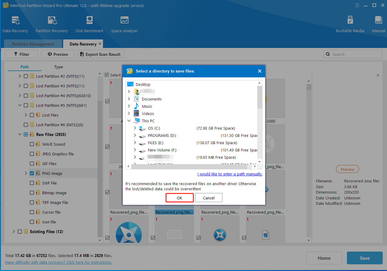Image resolution: width=387 pixels, height=271 pixels.
Task: Open the Bootable Media tool
Action: point(350,20)
